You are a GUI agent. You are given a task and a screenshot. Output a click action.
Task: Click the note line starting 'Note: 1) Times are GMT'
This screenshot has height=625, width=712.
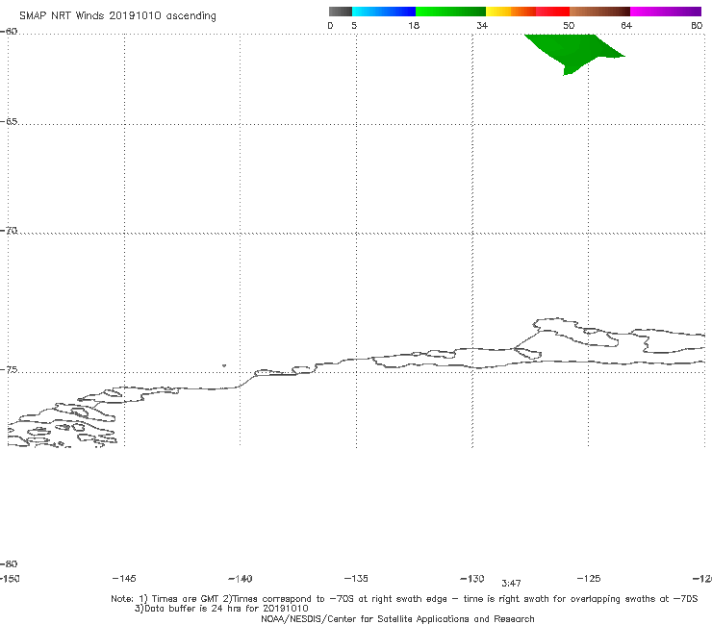point(404,599)
